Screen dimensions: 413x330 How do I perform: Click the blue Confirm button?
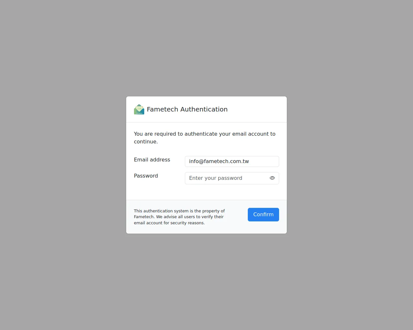pos(263,215)
